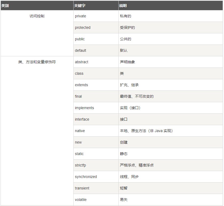Click the interface keyword cell
224x206 pixels.
96,119
